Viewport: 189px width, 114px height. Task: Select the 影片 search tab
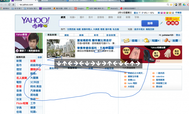[91, 17]
